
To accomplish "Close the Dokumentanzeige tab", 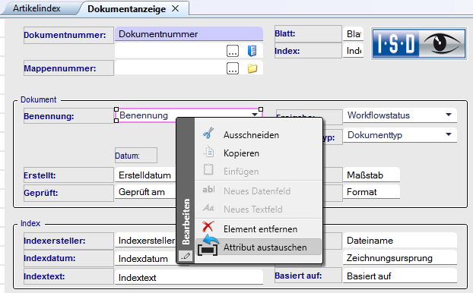I will (175, 8).
